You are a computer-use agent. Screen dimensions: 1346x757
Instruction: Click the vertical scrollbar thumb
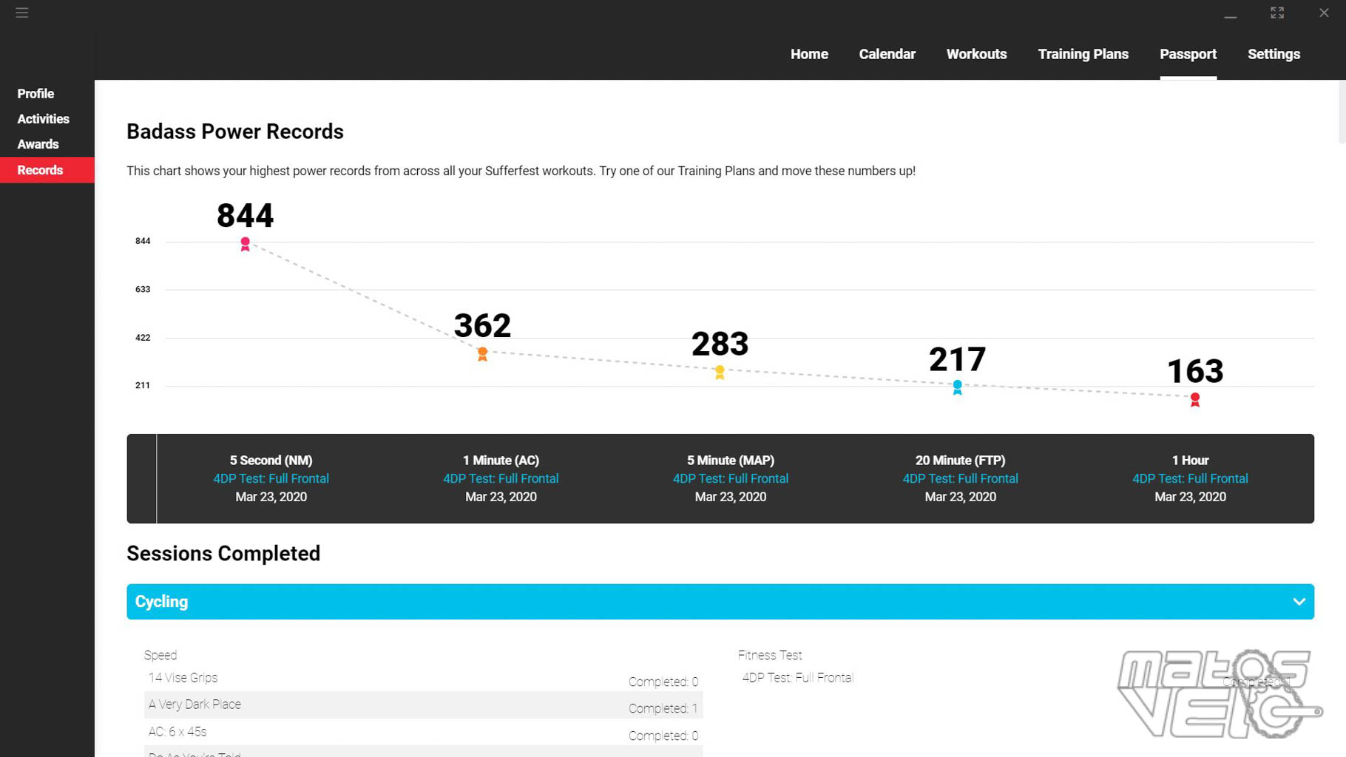(1342, 112)
